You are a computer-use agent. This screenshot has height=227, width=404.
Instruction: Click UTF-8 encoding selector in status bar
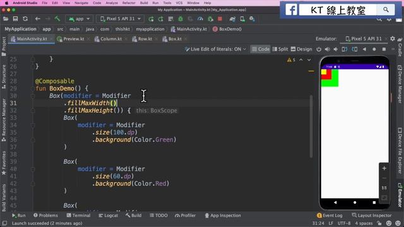click(x=343, y=223)
